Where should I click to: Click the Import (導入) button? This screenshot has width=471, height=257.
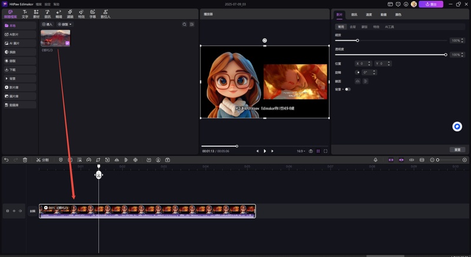pyautogui.click(x=47, y=24)
